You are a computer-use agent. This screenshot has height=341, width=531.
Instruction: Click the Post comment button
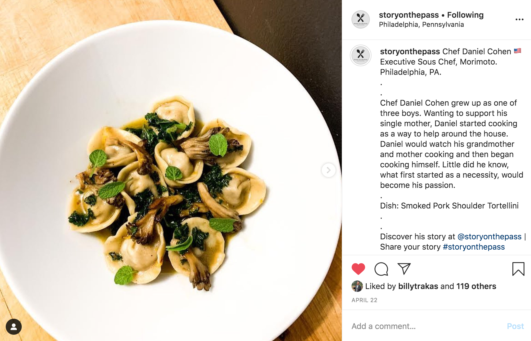coord(515,326)
